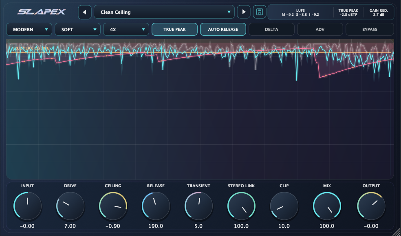Screen dimensions: 401x236
Task: Toggle the ADV advanced panel
Action: [320, 30]
